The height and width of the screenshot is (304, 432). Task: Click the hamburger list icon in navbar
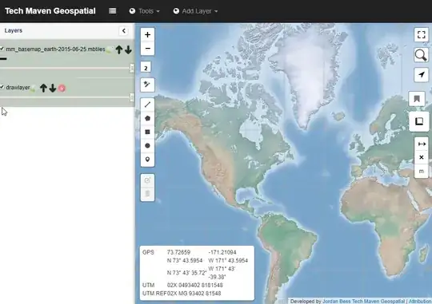[x=113, y=11]
